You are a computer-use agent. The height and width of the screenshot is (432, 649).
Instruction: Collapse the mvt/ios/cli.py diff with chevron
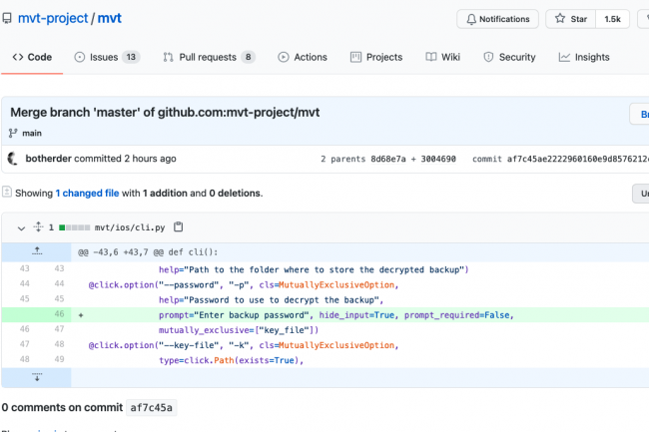pyautogui.click(x=20, y=227)
